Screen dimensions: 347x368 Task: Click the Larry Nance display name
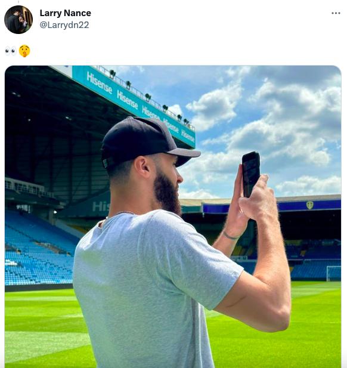[x=65, y=13]
